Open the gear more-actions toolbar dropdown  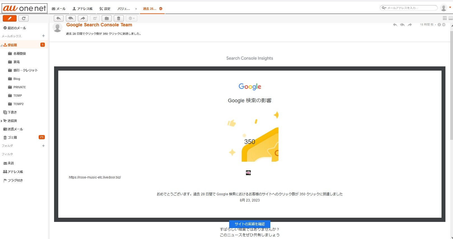tap(131, 18)
